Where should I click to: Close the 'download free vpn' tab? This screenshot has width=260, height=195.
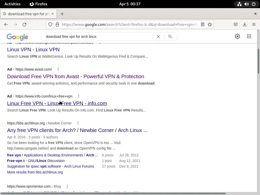[53, 14]
